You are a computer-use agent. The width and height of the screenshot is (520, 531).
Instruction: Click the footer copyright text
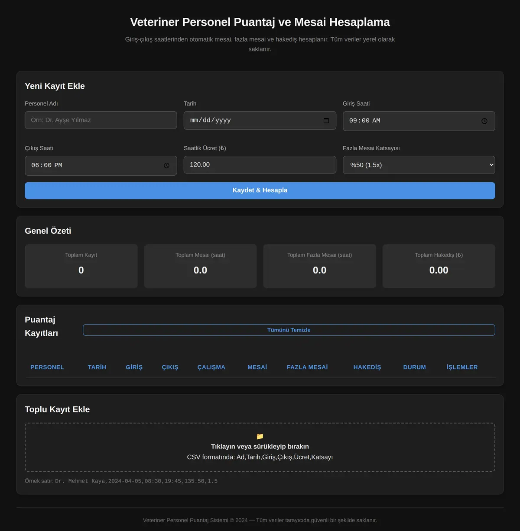[x=260, y=520]
